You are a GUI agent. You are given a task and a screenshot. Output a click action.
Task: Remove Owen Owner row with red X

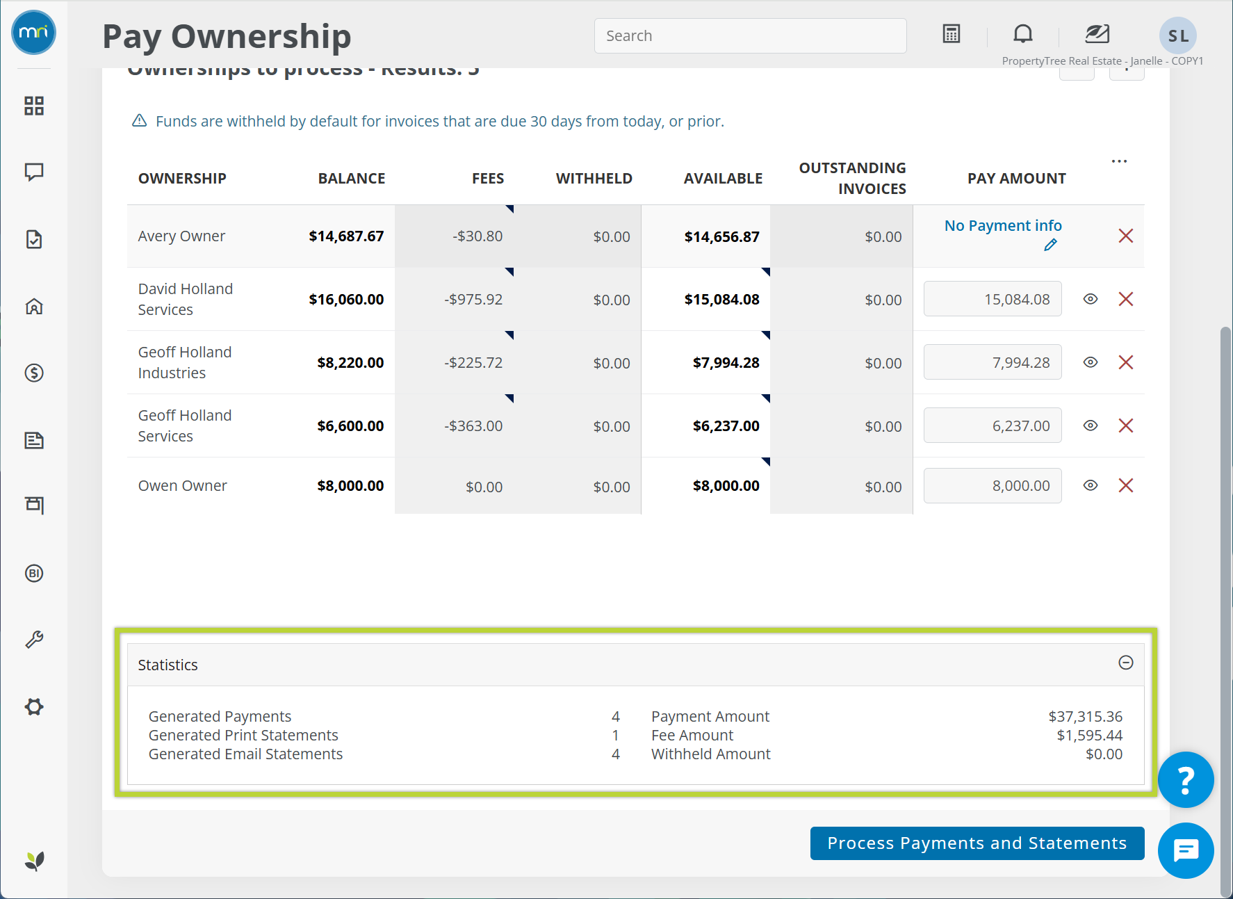(1126, 485)
